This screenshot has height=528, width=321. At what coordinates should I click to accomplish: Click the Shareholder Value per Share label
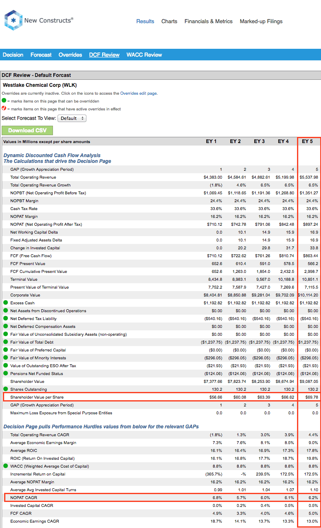click(x=37, y=397)
